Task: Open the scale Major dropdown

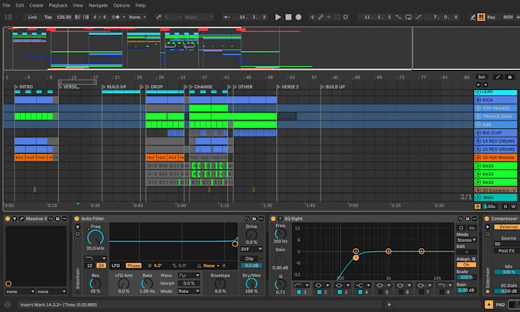Action: tap(198, 17)
